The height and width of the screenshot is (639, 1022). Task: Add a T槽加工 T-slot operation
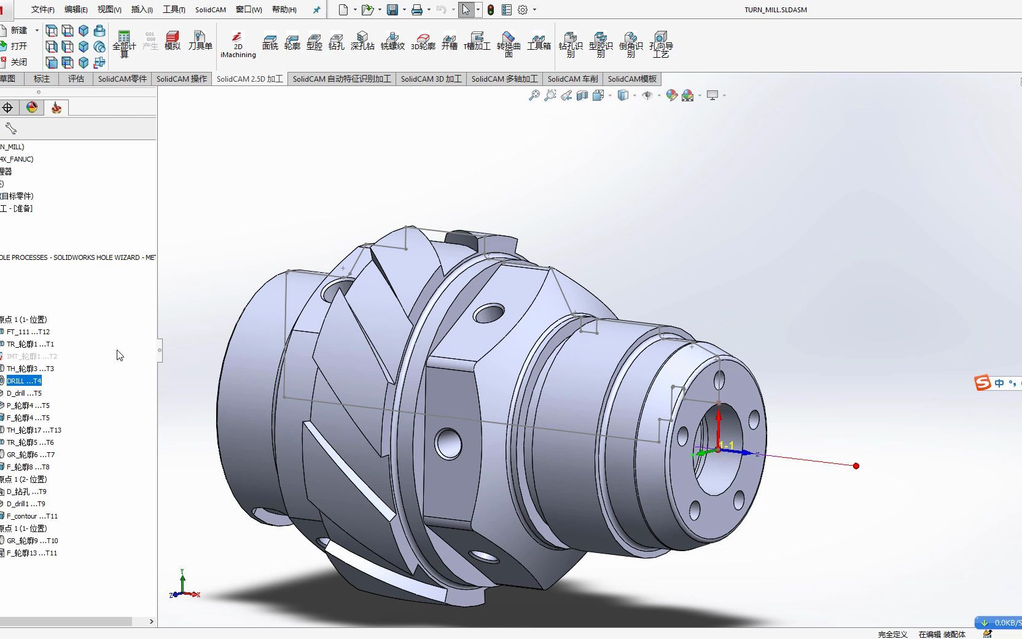(x=477, y=41)
